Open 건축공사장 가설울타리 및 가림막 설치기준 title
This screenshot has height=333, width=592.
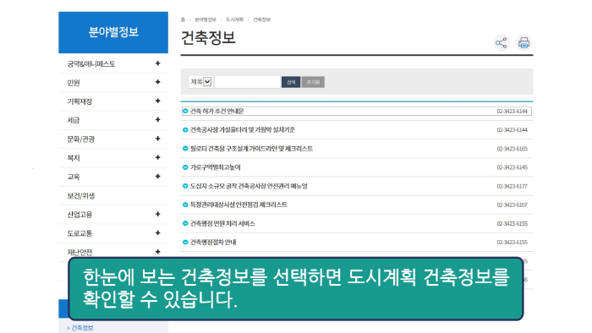point(243,129)
